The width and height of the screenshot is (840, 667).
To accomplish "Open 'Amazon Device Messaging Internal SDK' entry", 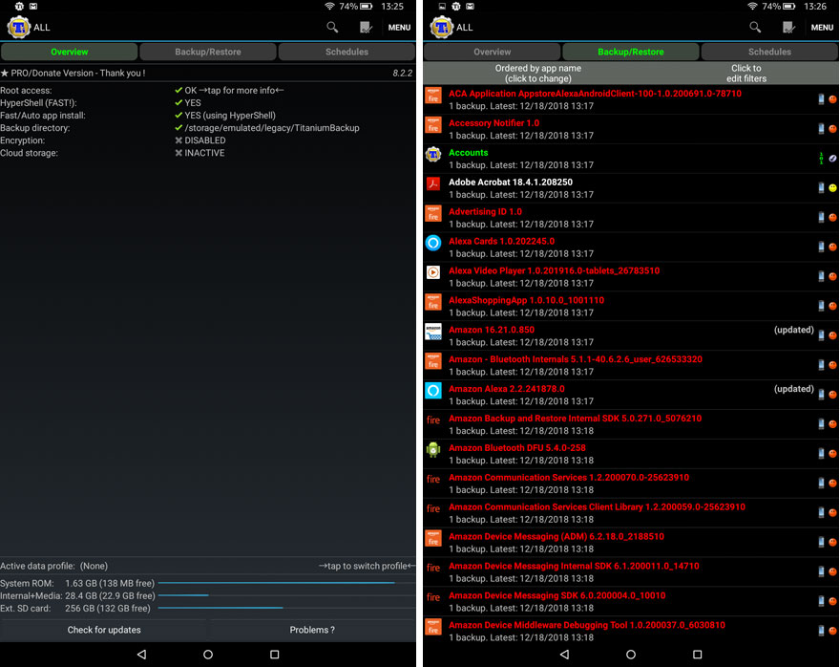I will 631,571.
